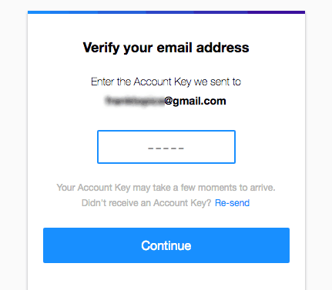The width and height of the screenshot is (332, 290).
Task: Click the 'Didn't receive an Account Key?' text
Action: coord(146,203)
